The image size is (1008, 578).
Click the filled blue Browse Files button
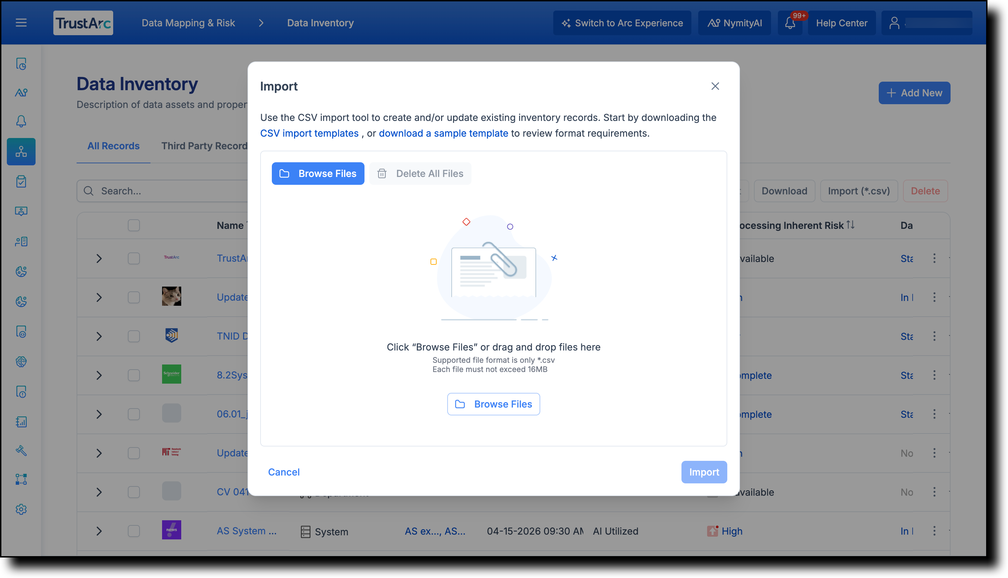pos(318,174)
